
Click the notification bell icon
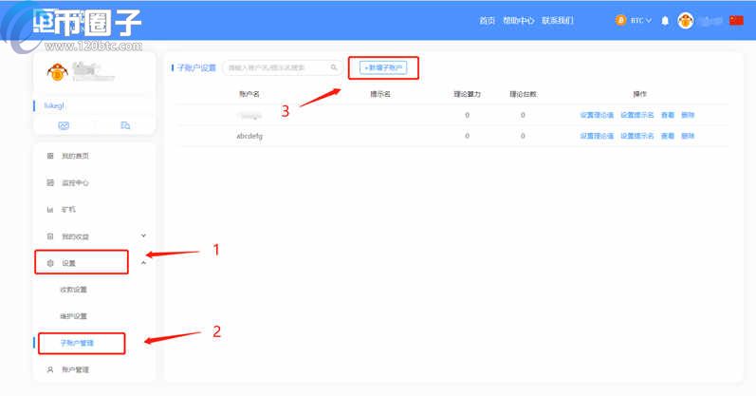665,21
